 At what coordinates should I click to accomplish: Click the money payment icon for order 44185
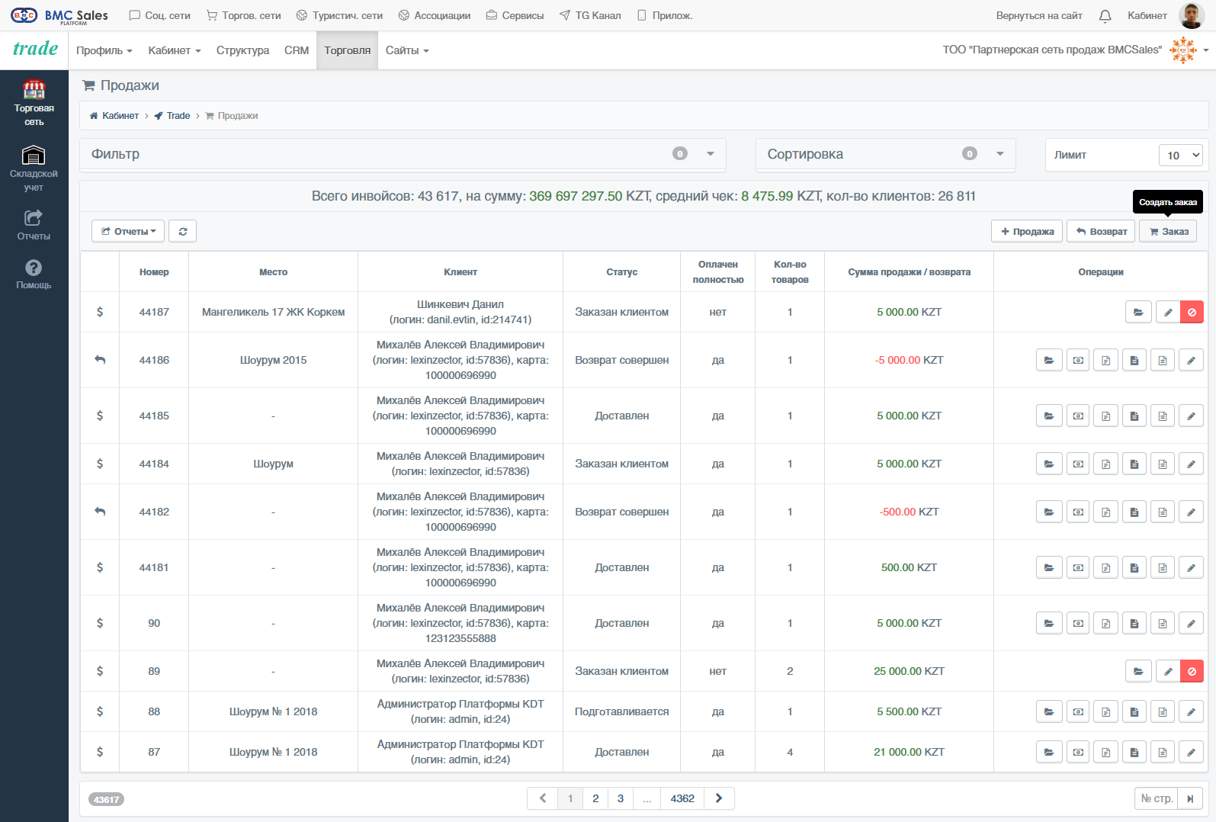pyautogui.click(x=1078, y=416)
